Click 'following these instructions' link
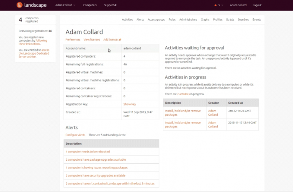 coord(33,42)
